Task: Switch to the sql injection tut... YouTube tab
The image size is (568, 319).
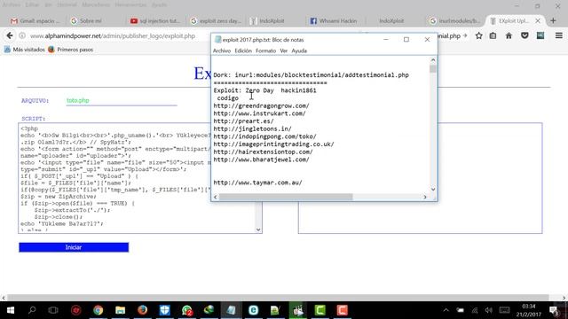Action: point(155,21)
